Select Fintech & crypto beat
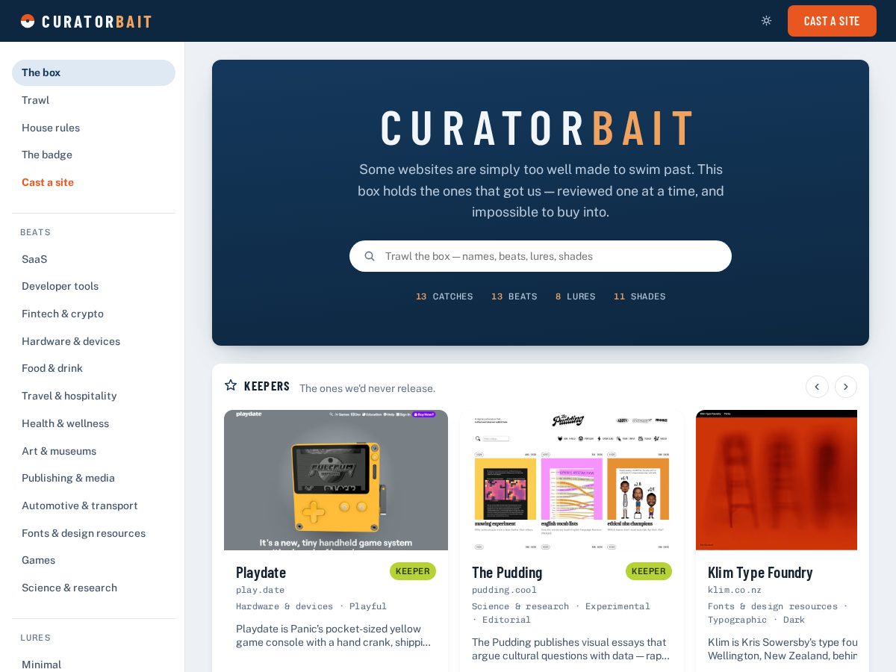 (93, 314)
